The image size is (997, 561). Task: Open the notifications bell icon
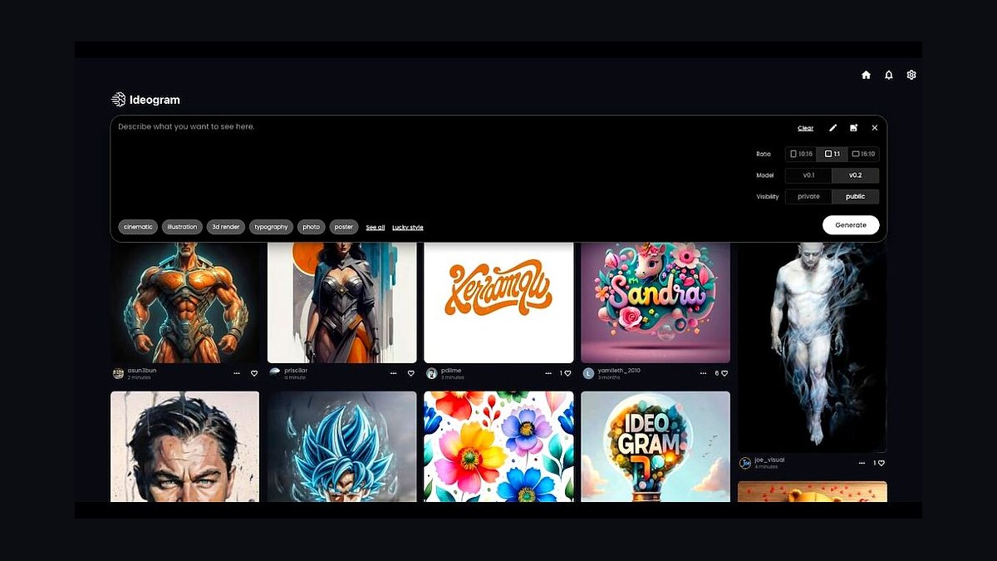click(x=888, y=75)
